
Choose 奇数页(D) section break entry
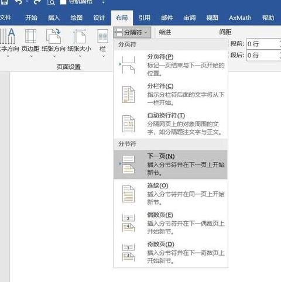tap(170, 252)
